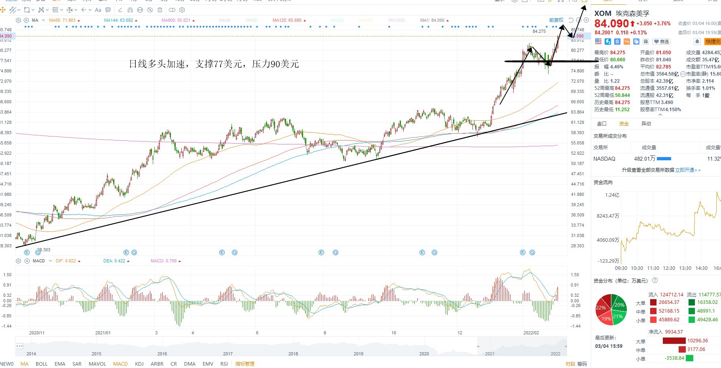Select the pattern/wave drawing tool
This screenshot has height=368, width=721.
coord(41,9)
